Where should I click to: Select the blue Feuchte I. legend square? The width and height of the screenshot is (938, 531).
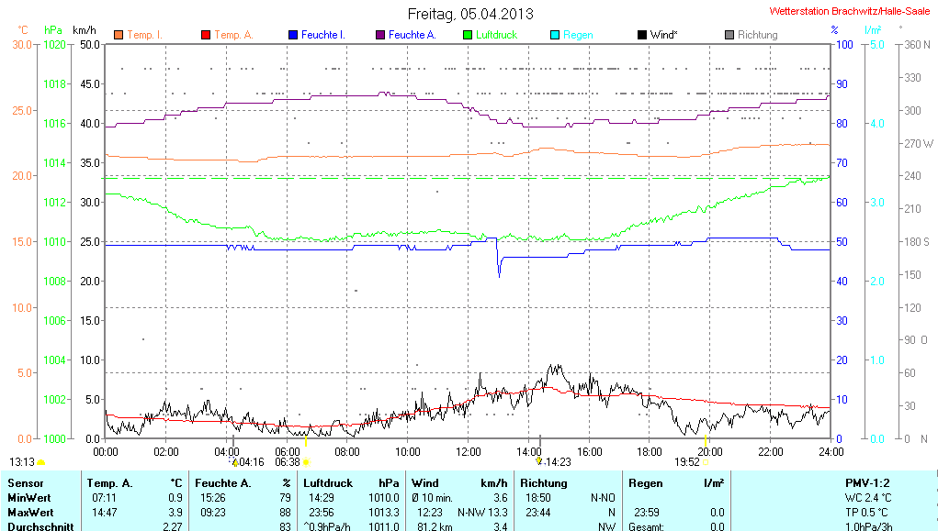tap(293, 35)
